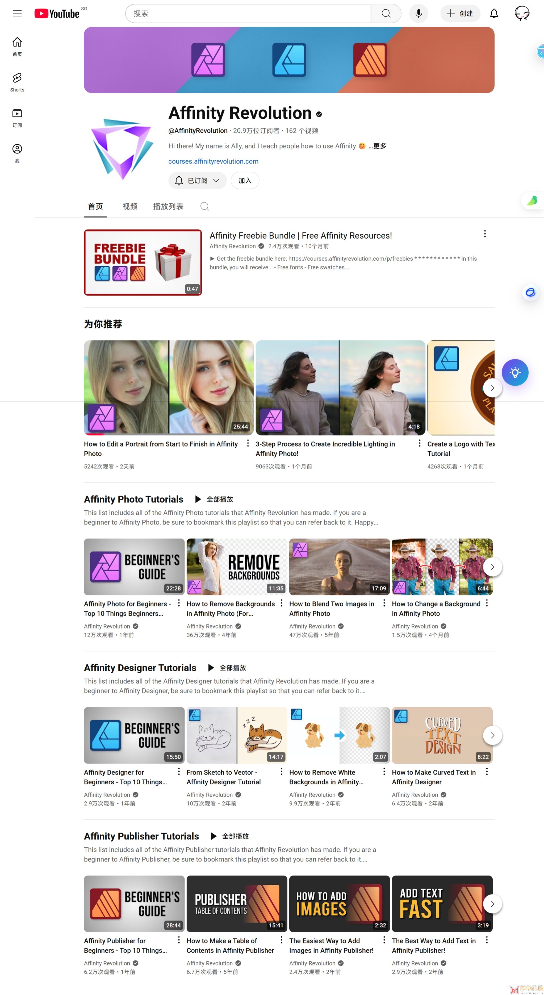The height and width of the screenshot is (995, 544).
Task: Play all Affinity Publisher Tutorials
Action: tap(229, 836)
